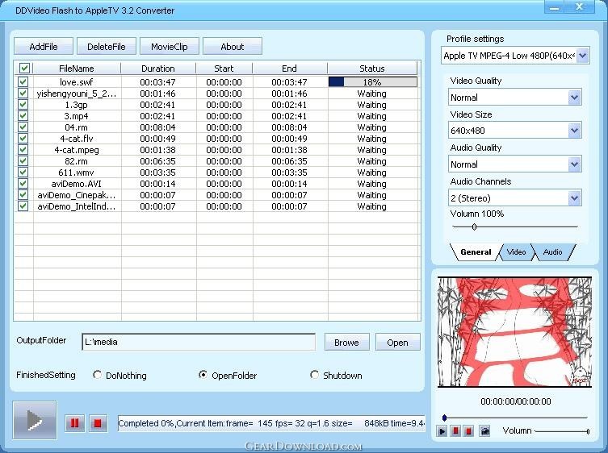The image size is (608, 453).
Task: Uncheck the 82.rm file
Action: tap(23, 160)
